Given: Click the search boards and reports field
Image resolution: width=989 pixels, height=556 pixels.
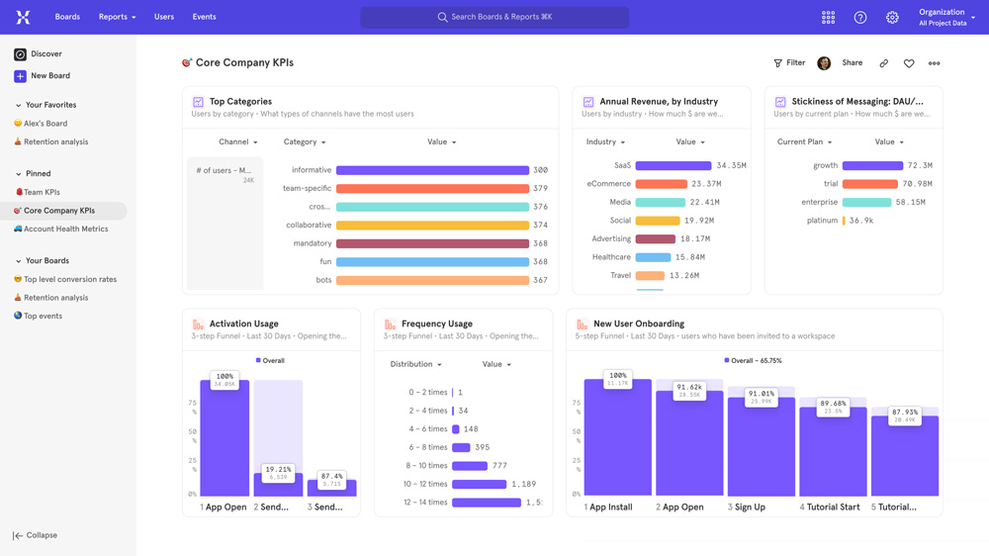Looking at the screenshot, I should click(494, 17).
